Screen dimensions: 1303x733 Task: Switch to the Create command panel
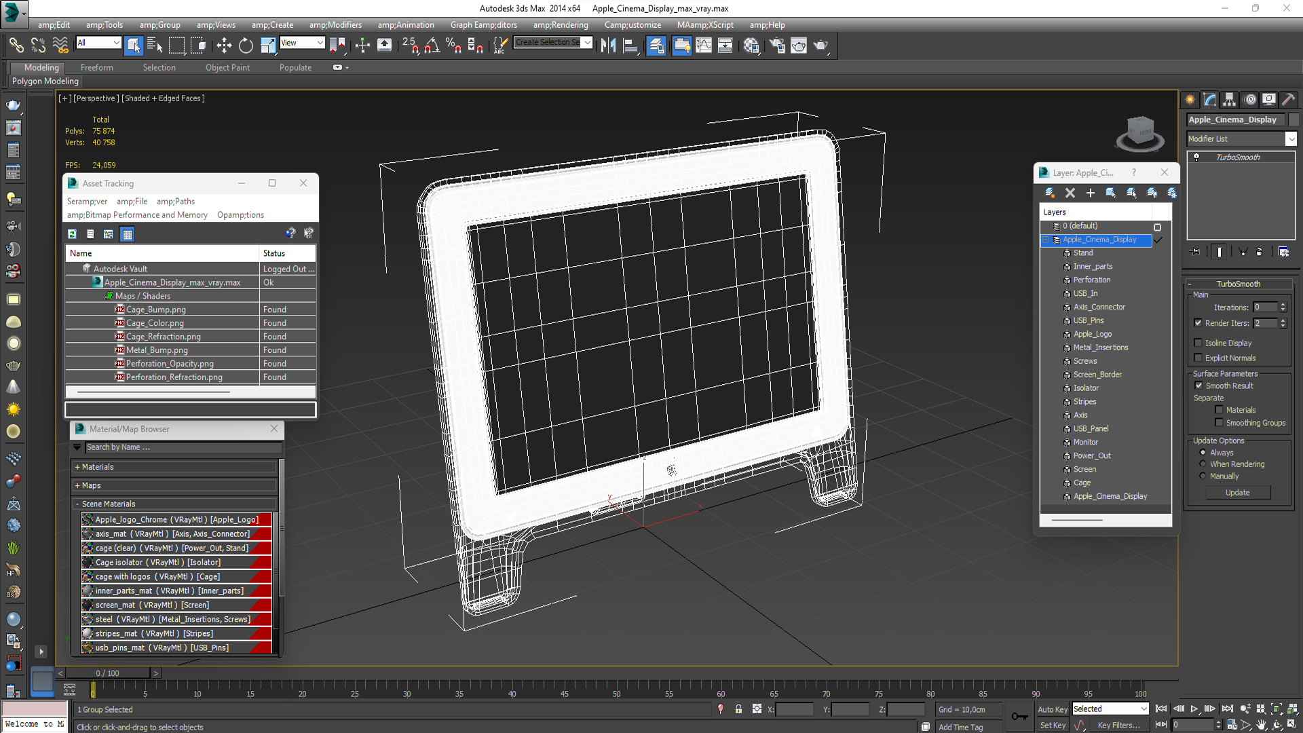coord(1190,100)
